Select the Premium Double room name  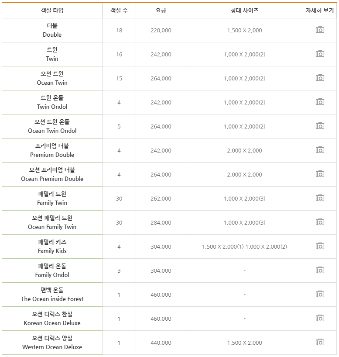pos(51,150)
